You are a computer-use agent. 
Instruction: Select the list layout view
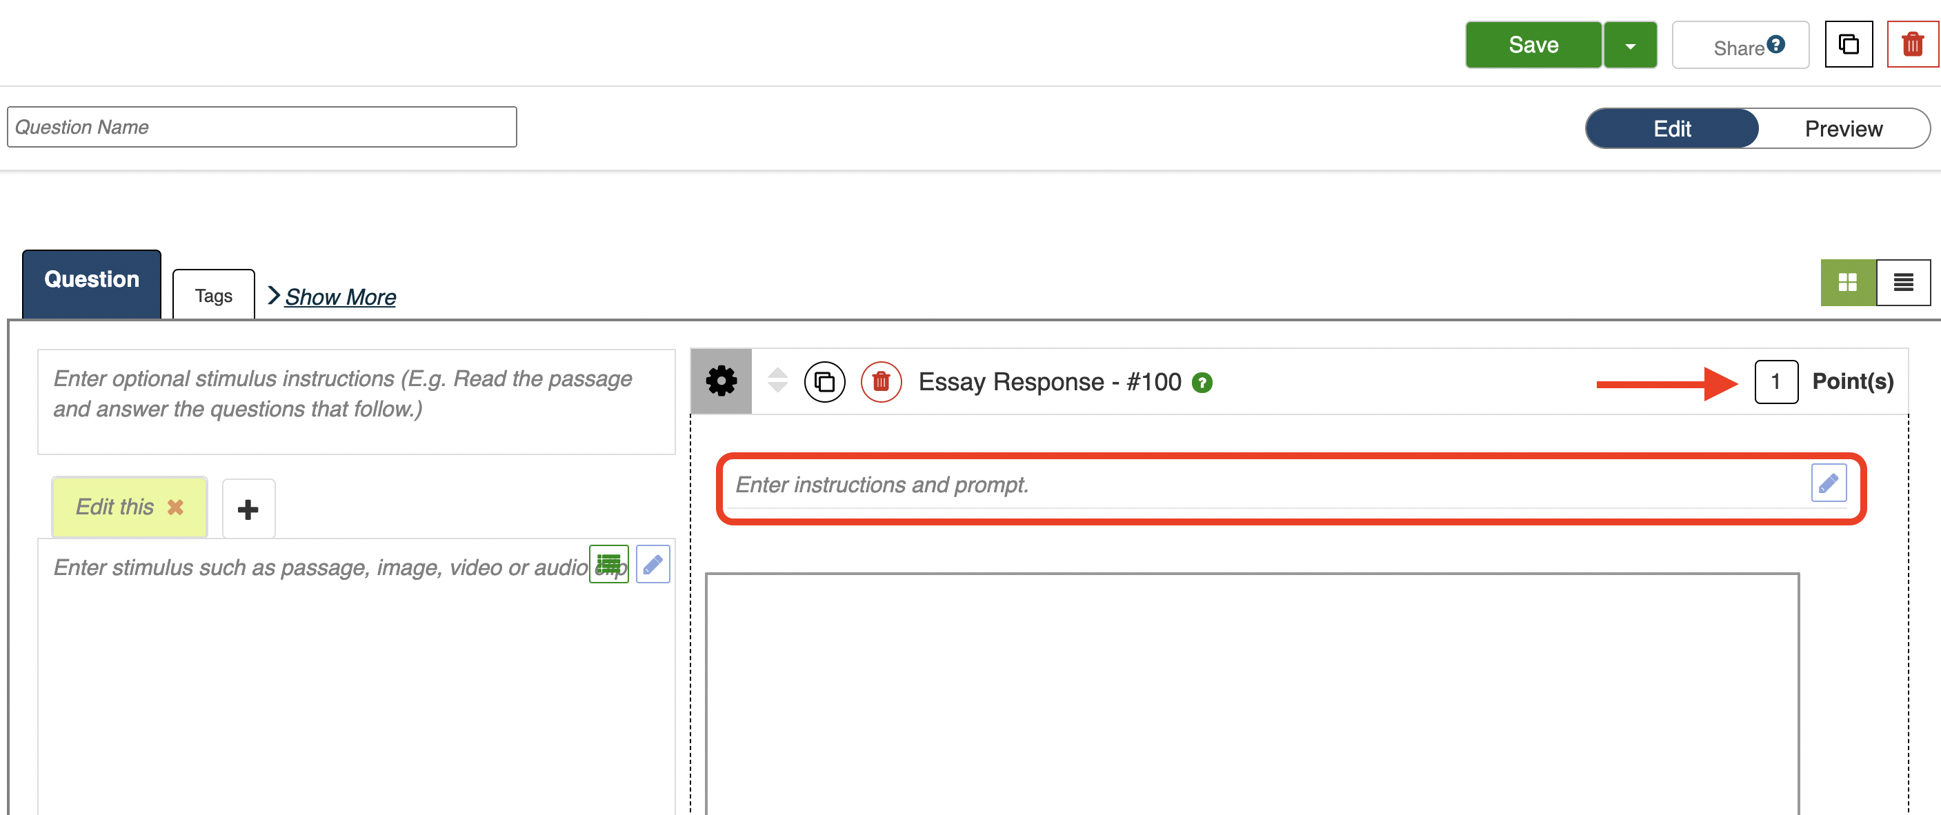click(x=1902, y=283)
